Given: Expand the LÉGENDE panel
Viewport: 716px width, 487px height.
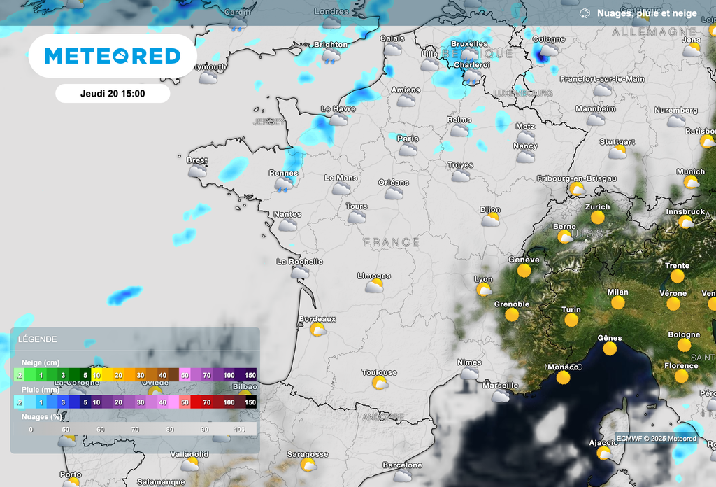Looking at the screenshot, I should click(x=37, y=339).
